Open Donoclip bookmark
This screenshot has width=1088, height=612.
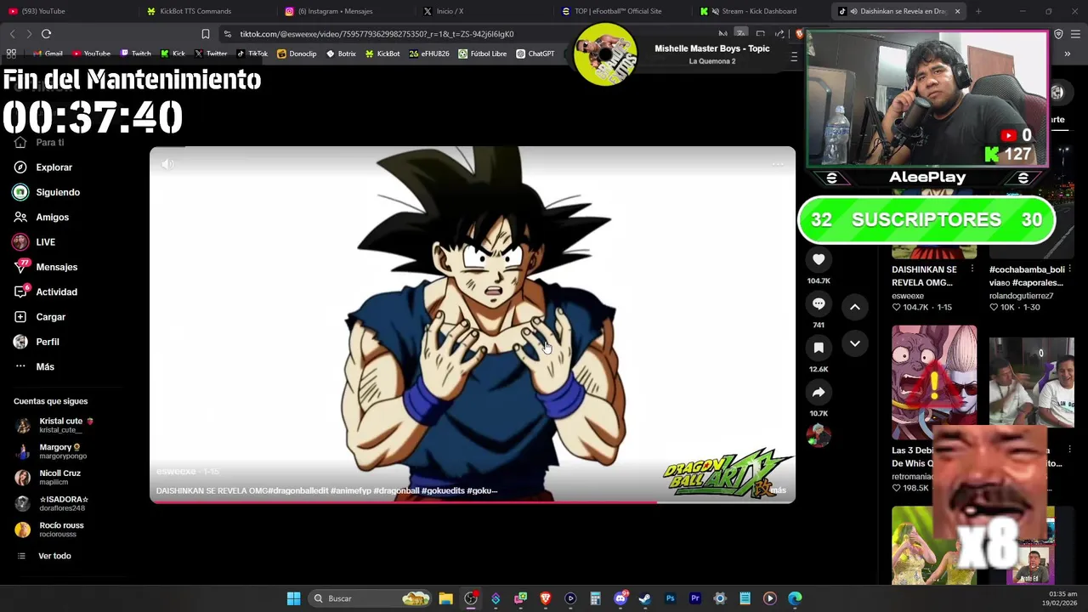[297, 54]
